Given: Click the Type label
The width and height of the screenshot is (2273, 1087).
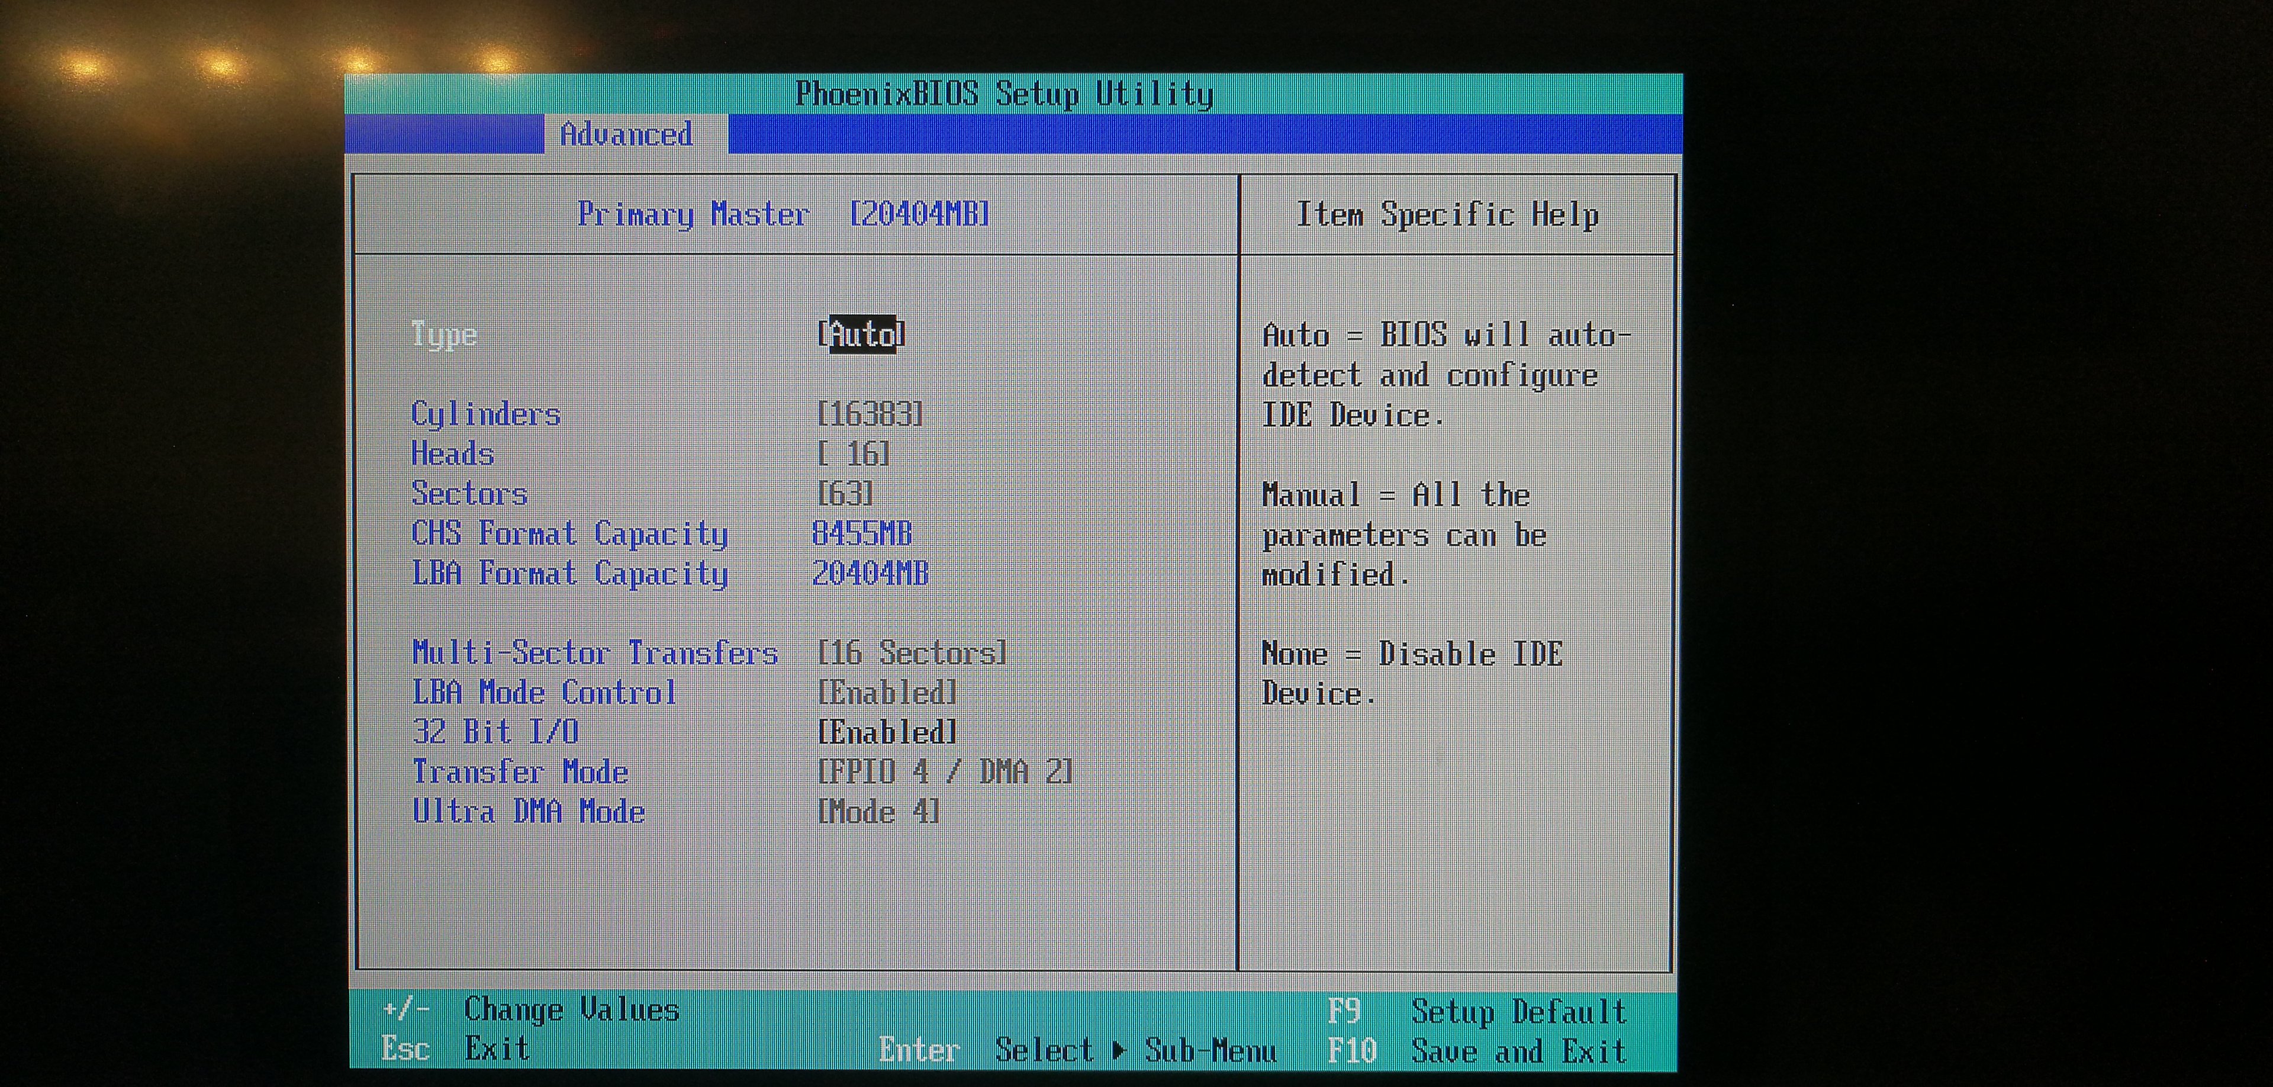Looking at the screenshot, I should click(444, 335).
